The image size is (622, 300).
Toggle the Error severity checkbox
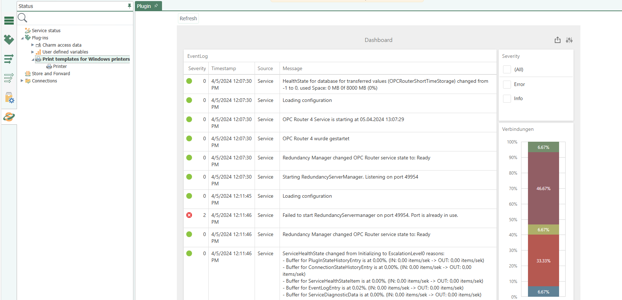pyautogui.click(x=507, y=84)
